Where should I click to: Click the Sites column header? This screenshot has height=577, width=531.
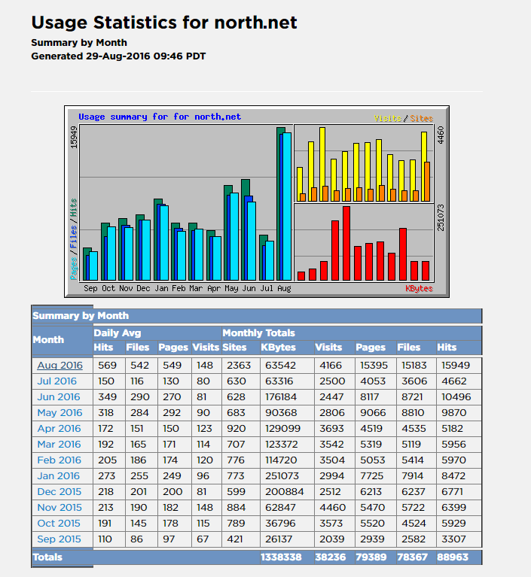pyautogui.click(x=234, y=348)
